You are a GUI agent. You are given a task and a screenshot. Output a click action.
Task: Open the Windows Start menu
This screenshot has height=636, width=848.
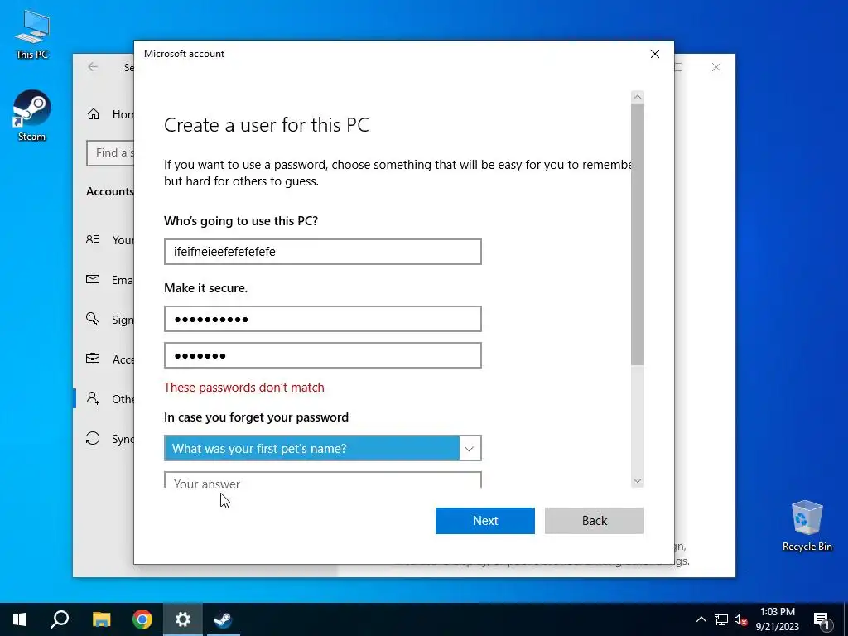[20, 619]
